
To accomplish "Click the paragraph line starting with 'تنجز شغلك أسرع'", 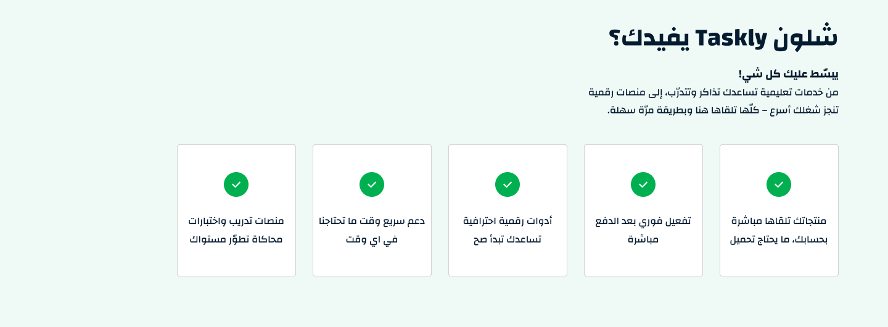I will [x=723, y=110].
